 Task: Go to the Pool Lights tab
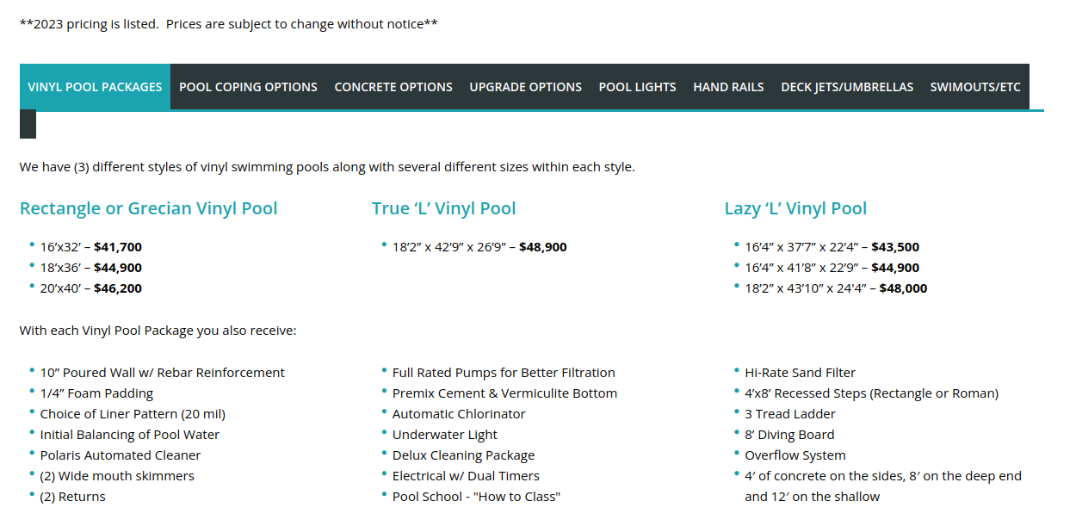(638, 87)
